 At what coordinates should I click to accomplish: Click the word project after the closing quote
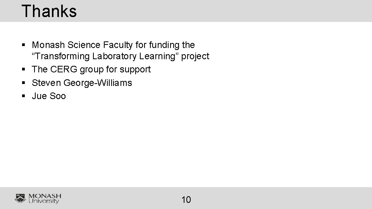click(x=195, y=57)
